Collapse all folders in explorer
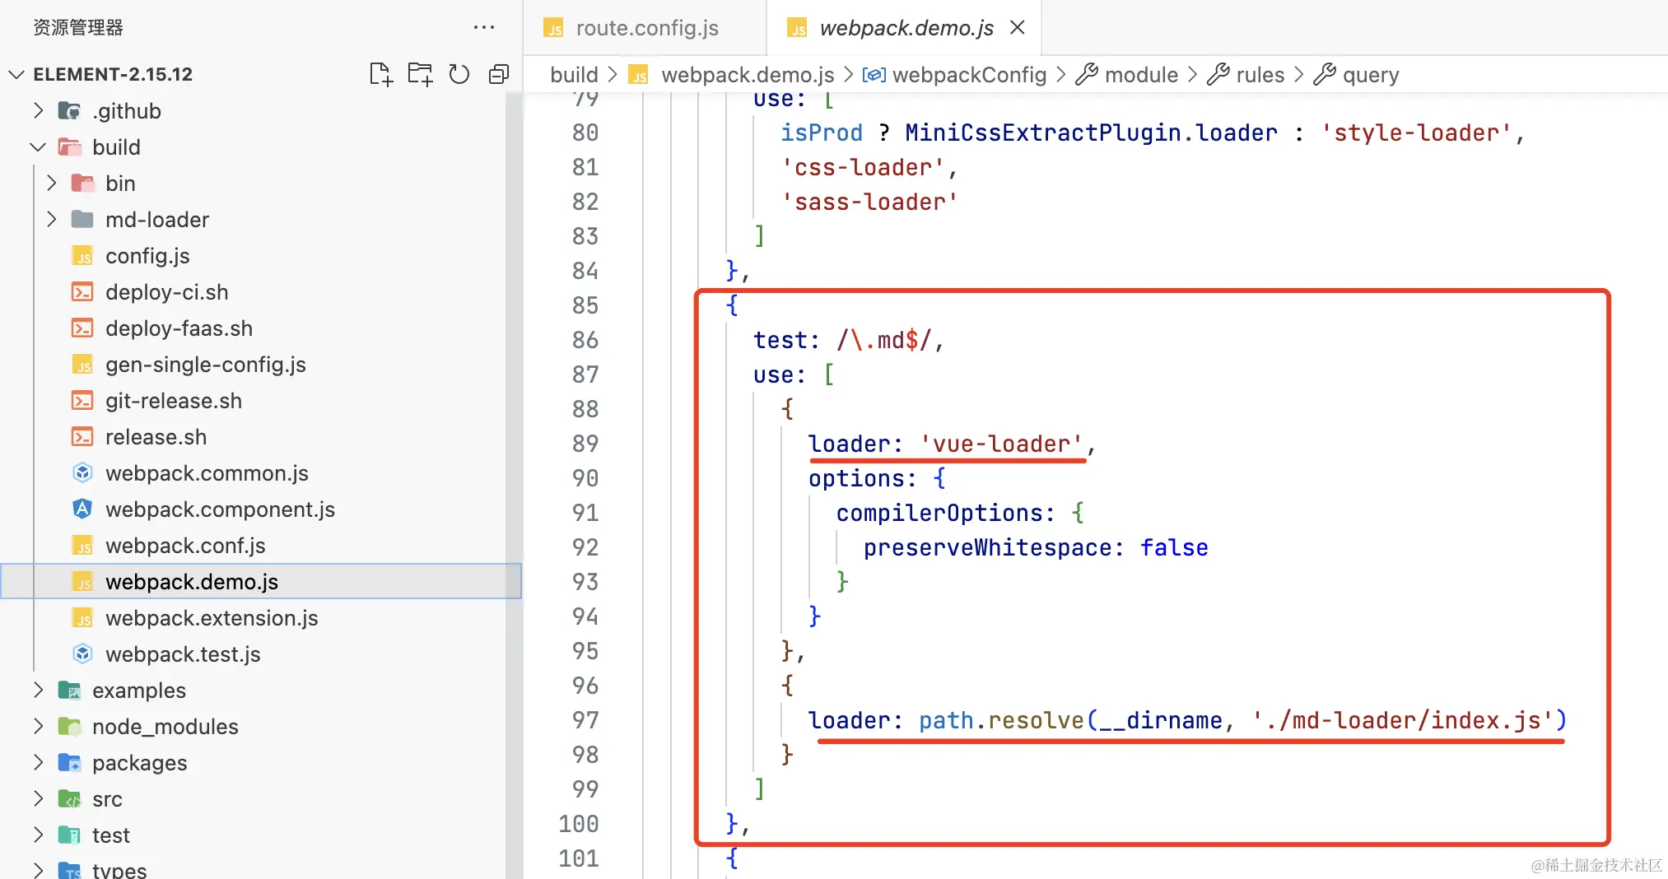 click(x=499, y=74)
